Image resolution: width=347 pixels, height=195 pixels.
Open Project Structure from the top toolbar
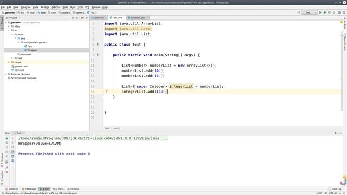339,12
